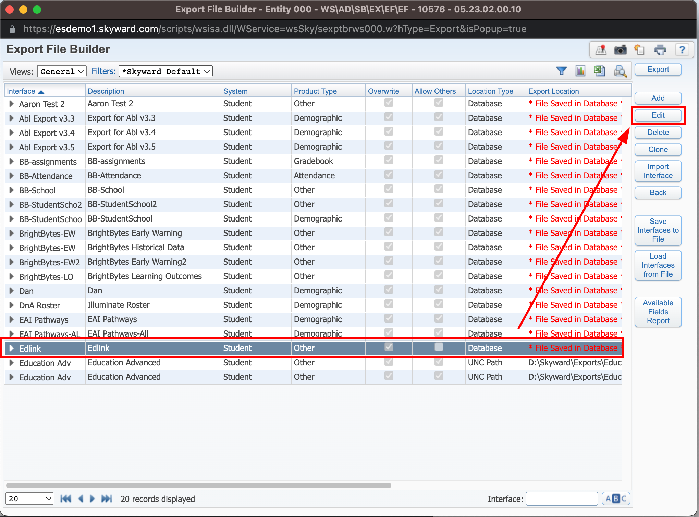Image resolution: width=699 pixels, height=517 pixels.
Task: Click the horizontal scrollbar below the table
Action: tap(199, 486)
